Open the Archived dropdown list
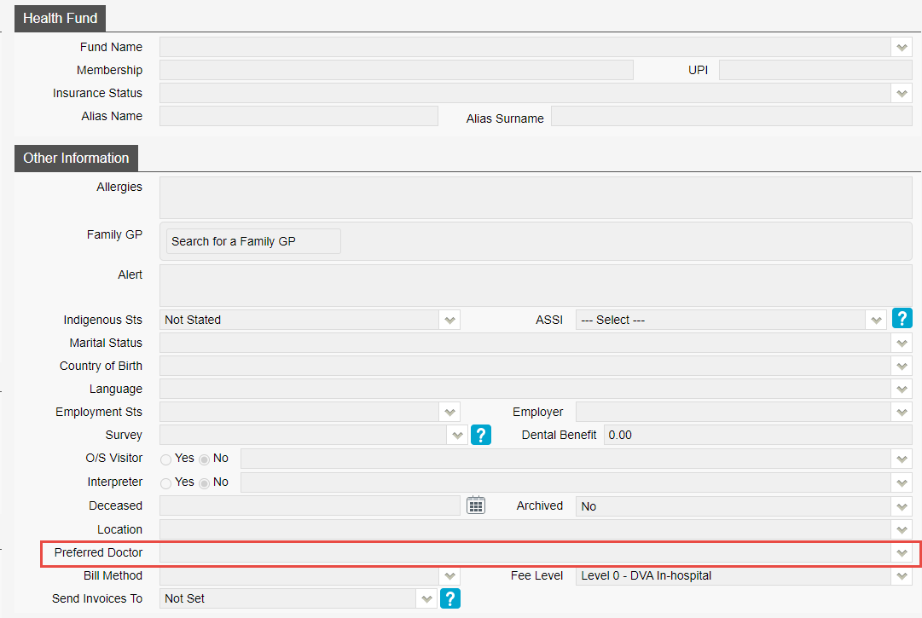922x618 pixels. pos(902,506)
